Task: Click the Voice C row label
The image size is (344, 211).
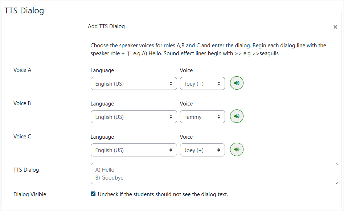Action: click(x=22, y=137)
